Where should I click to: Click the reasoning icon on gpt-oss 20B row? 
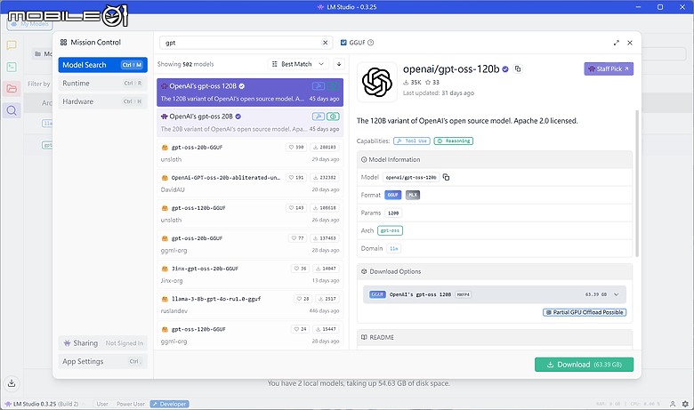click(x=334, y=117)
